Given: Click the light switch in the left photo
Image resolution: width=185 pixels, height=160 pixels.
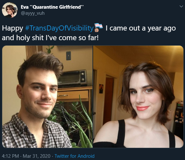Looking at the screenshot, I should point(68,56).
